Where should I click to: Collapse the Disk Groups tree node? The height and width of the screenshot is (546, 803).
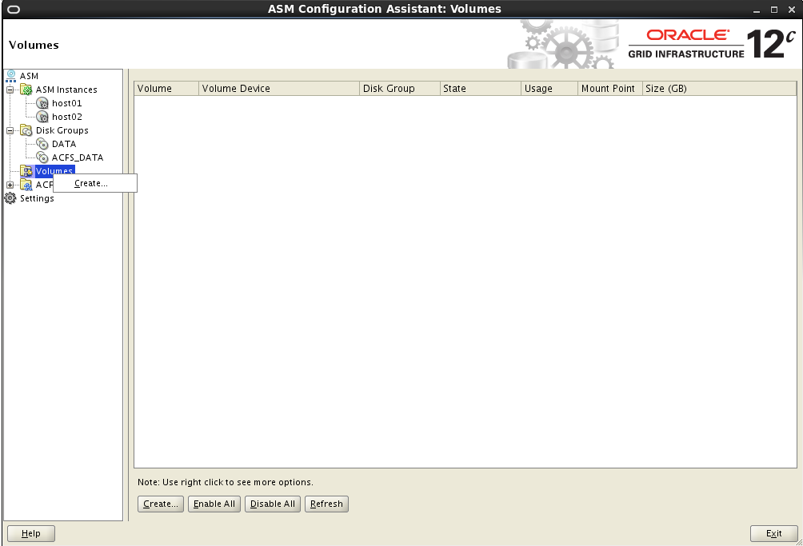[x=10, y=130]
